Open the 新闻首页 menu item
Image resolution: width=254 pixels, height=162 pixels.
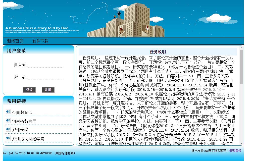pyautogui.click(x=16, y=41)
